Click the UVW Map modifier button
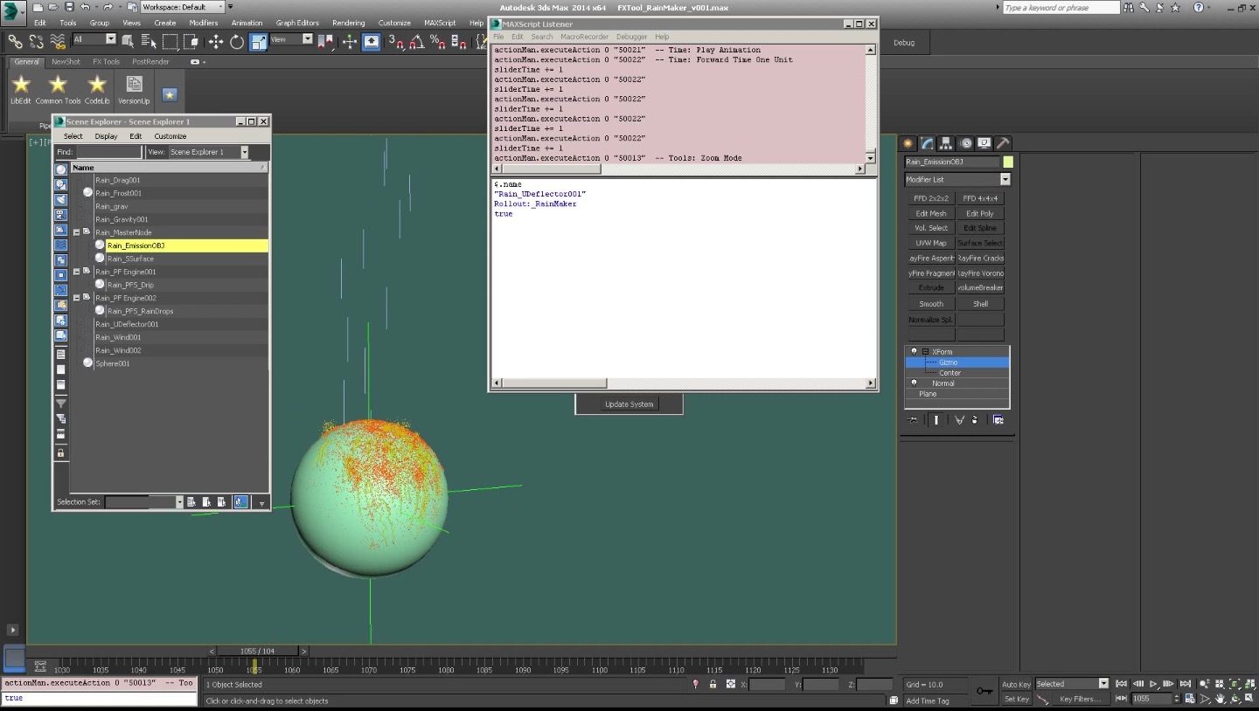The image size is (1259, 711). pyautogui.click(x=931, y=243)
